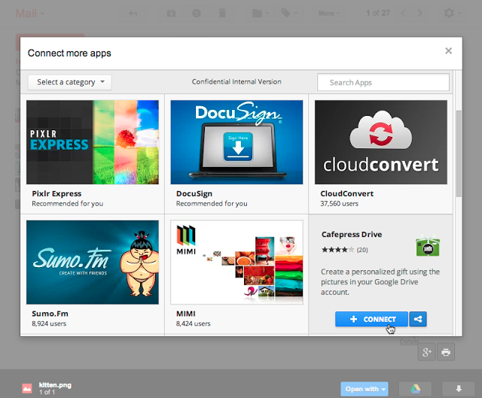Open the settings gear dropdown in Mail

click(x=452, y=14)
